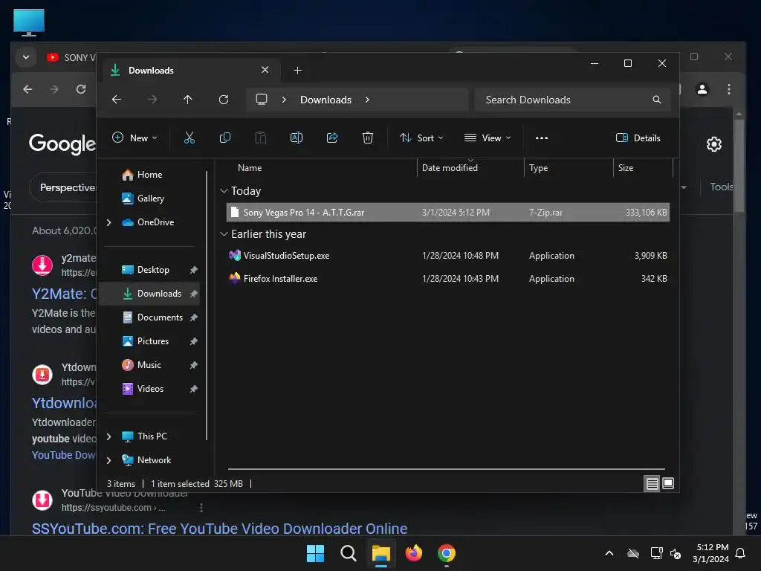Open clock and date in taskbar

point(710,553)
